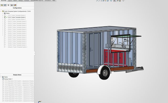The height and width of the screenshot is (103, 168).
Task: Open the DimXpertManager tab icon
Action: [12, 5]
